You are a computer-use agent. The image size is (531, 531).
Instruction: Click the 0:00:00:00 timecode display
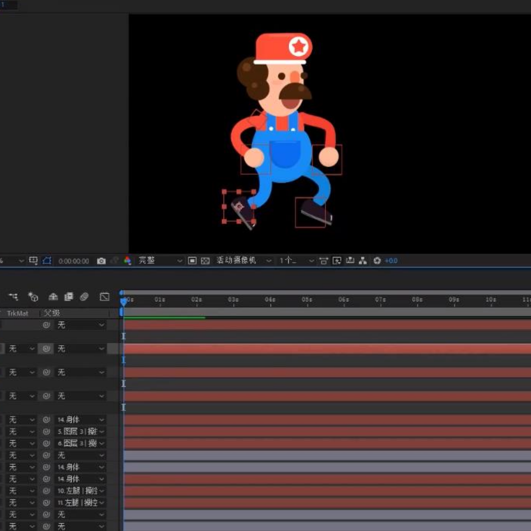[x=74, y=261]
